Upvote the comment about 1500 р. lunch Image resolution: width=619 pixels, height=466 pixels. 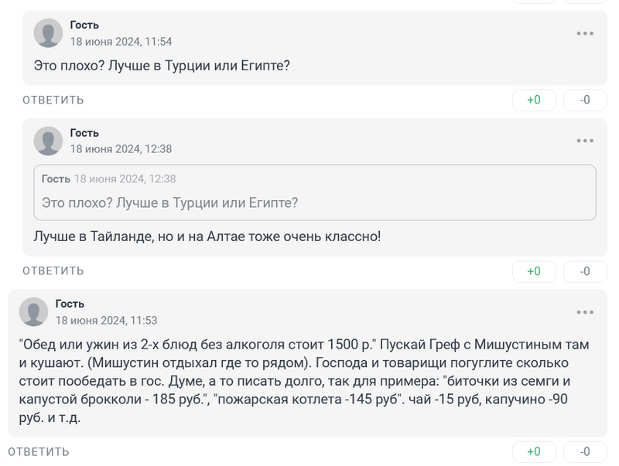point(534,452)
